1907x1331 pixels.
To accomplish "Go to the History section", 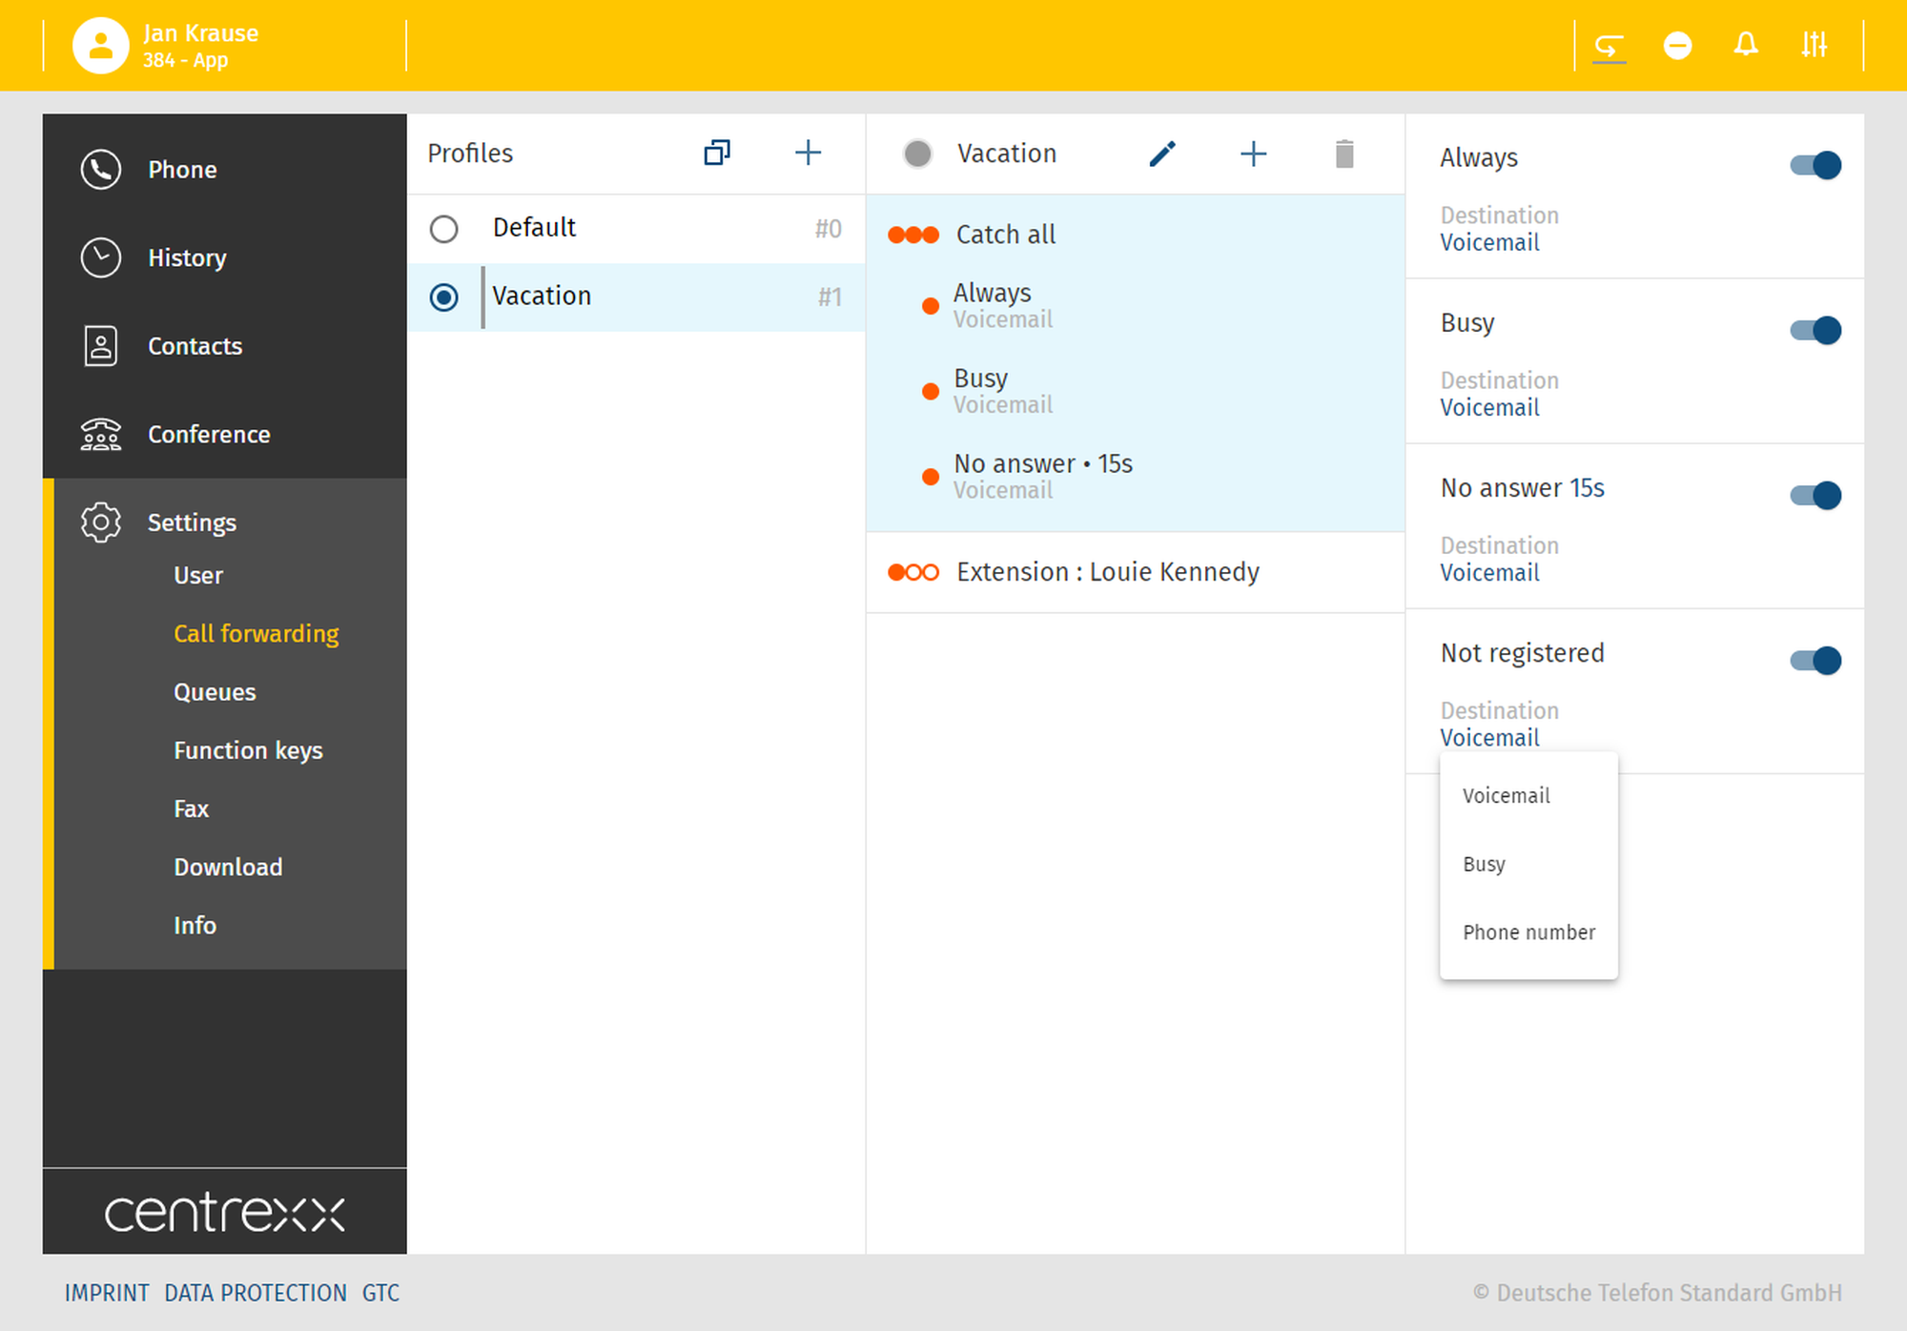I will pyautogui.click(x=187, y=258).
